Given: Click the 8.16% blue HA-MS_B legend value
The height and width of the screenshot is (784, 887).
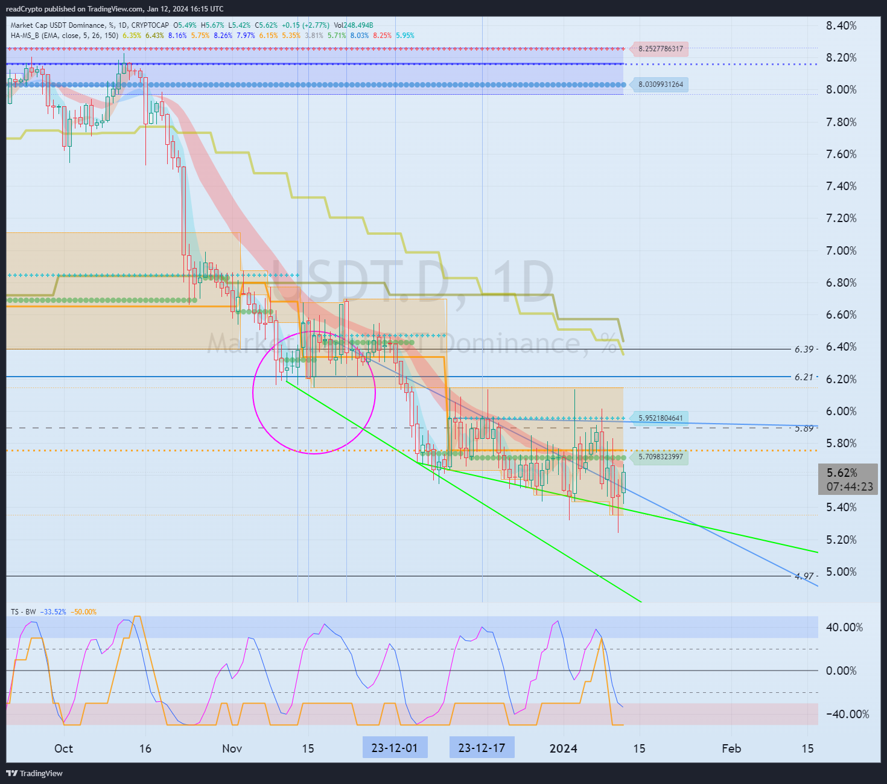Looking at the screenshot, I should click(x=177, y=36).
